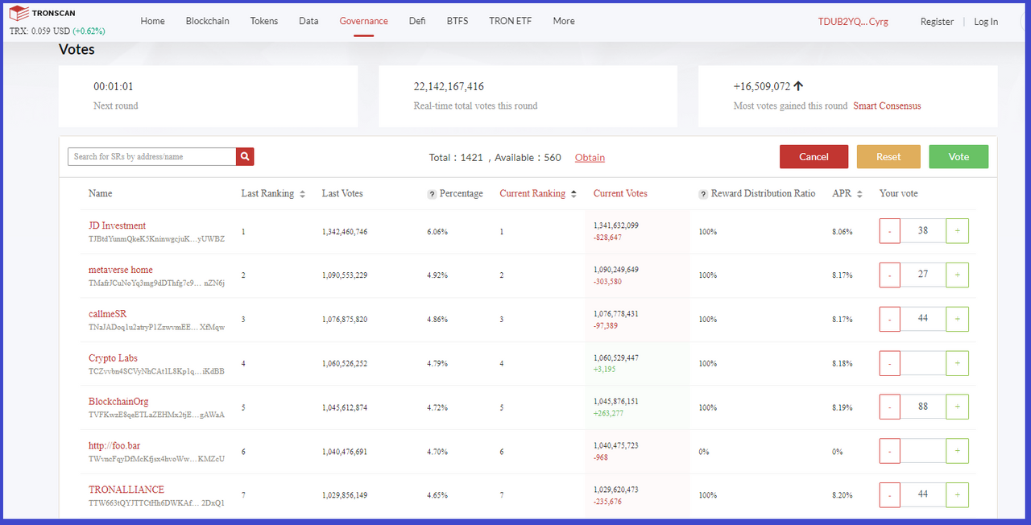Open the Tokens menu
This screenshot has height=525, width=1031.
pos(264,21)
